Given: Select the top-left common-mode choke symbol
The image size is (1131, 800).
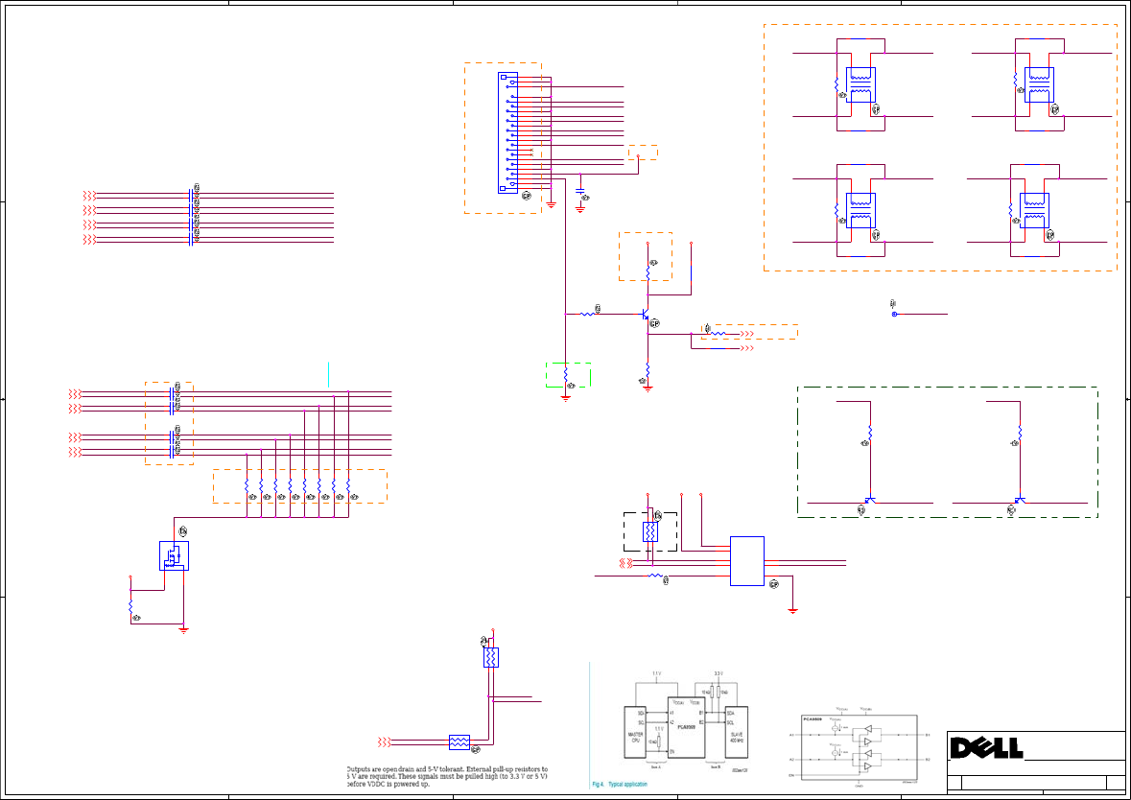Looking at the screenshot, I should click(860, 85).
